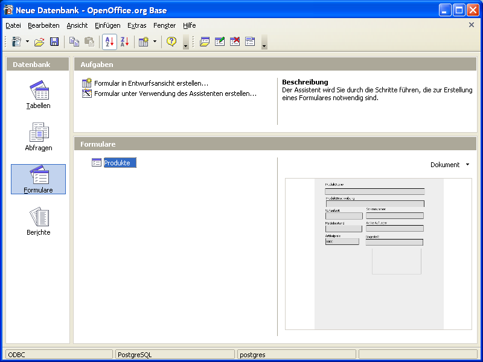Click the Edit form toolbar icon
This screenshot has height=362, width=483.
(x=220, y=42)
